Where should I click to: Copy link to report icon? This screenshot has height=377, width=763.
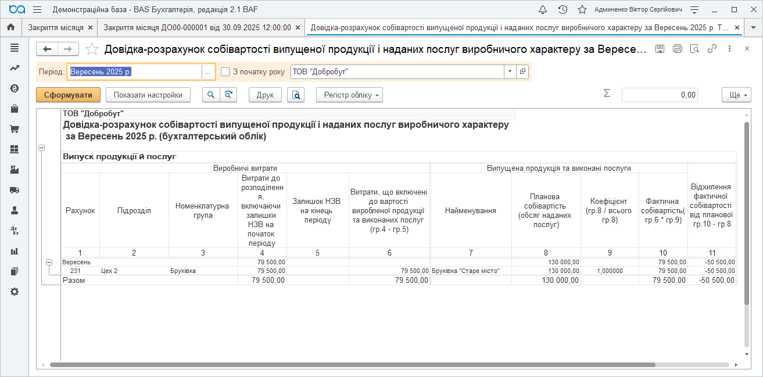click(x=712, y=49)
